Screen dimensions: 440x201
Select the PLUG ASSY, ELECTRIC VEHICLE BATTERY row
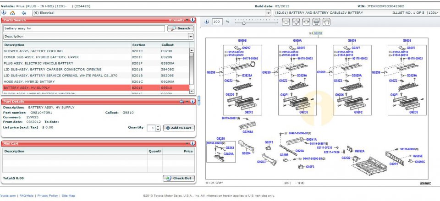click(x=96, y=63)
